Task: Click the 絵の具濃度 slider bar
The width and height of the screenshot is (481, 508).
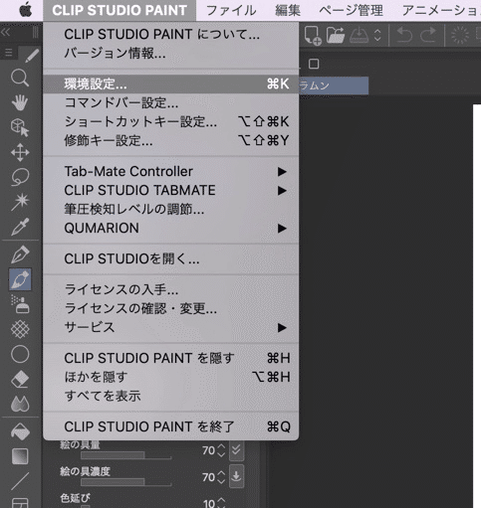Action: pyautogui.click(x=125, y=482)
